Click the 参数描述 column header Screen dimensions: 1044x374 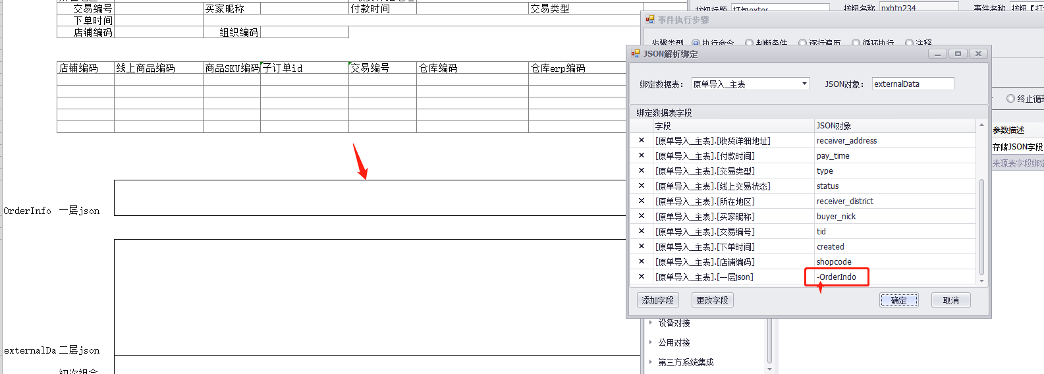coord(1017,130)
